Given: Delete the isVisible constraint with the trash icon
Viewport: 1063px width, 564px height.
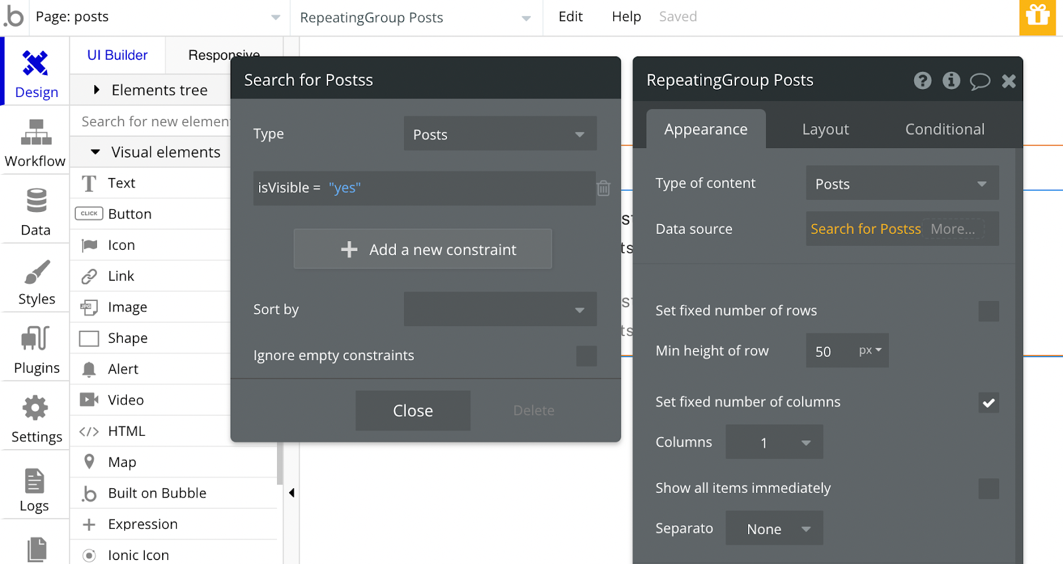Looking at the screenshot, I should pyautogui.click(x=603, y=188).
